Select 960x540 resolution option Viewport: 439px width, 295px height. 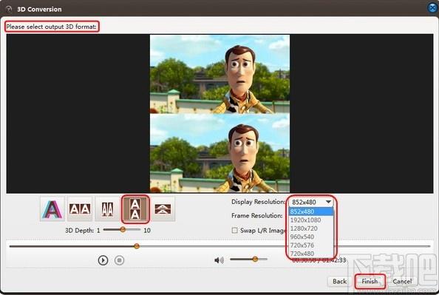pos(310,237)
